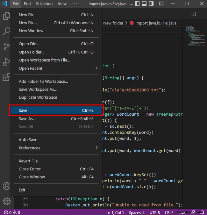Click line number 29 in gutter
The height and width of the screenshot is (215, 207).
(x=25, y=199)
